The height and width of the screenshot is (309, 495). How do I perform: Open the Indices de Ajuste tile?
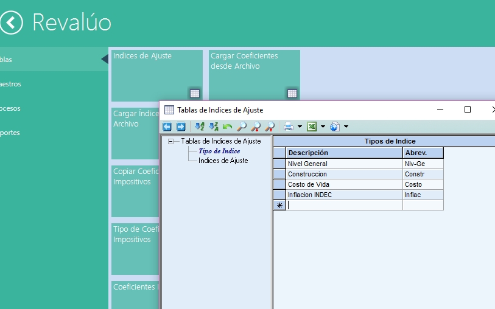click(x=157, y=75)
